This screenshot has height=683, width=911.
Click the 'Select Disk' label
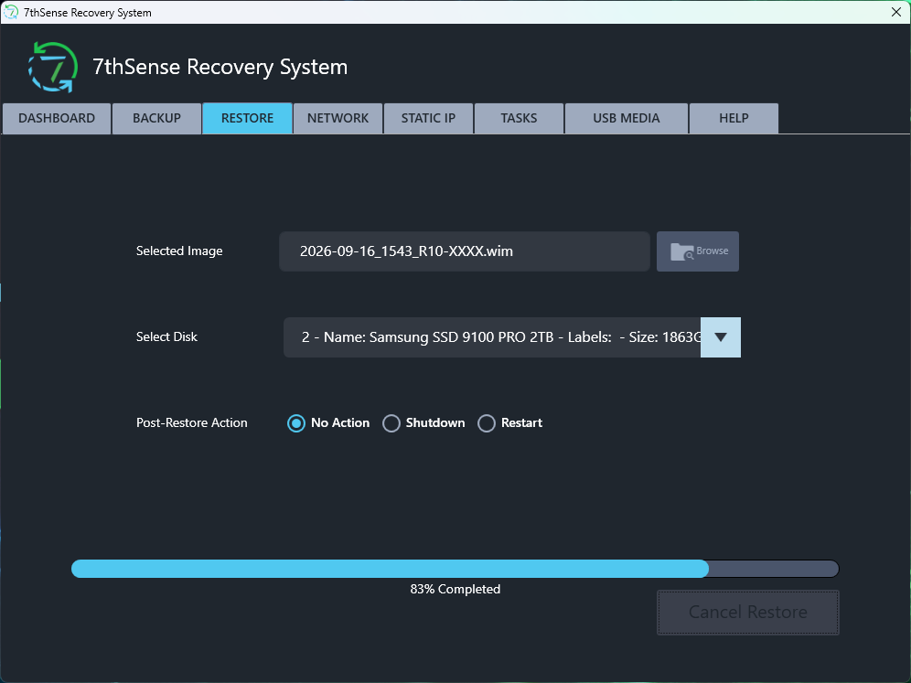point(166,336)
